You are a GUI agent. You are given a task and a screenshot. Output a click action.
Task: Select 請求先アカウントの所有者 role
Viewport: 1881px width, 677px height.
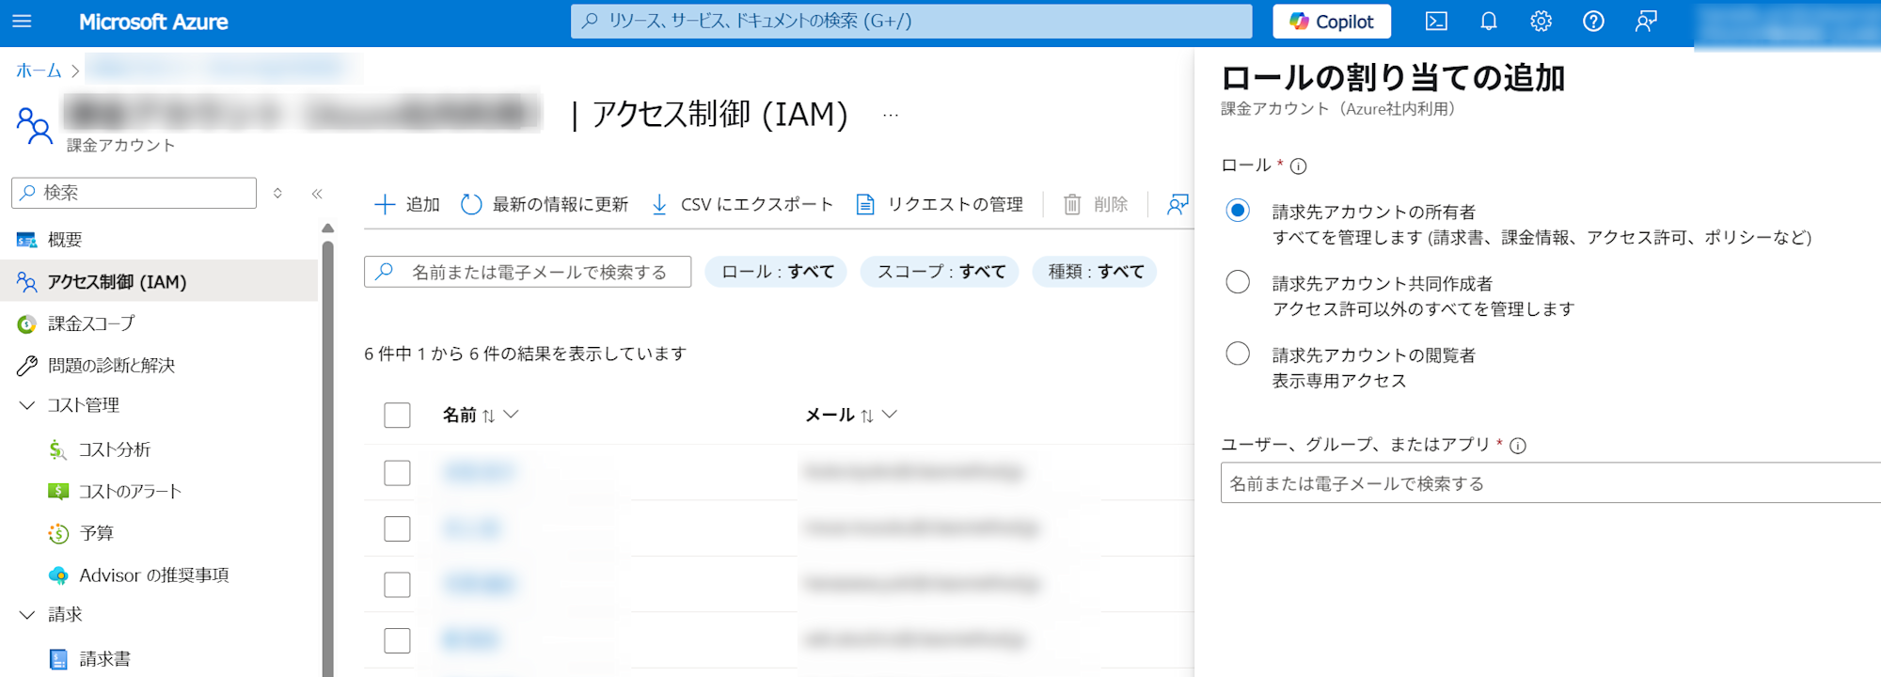point(1238,211)
